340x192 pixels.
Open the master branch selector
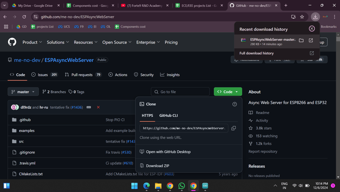(23, 92)
